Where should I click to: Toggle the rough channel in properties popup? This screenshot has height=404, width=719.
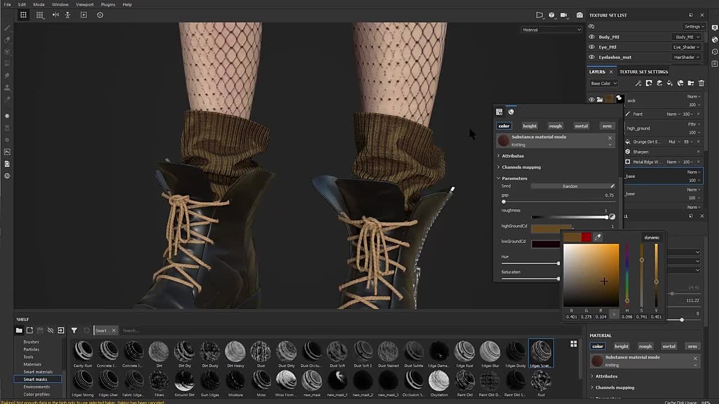pyautogui.click(x=556, y=126)
